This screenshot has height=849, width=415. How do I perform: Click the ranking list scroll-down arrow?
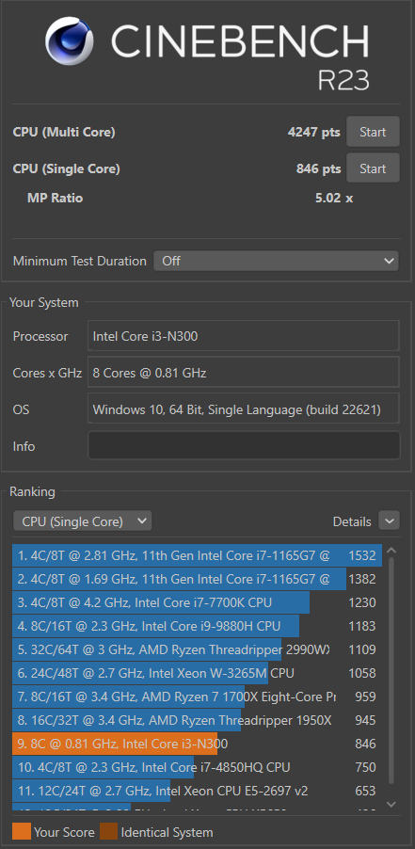[391, 804]
